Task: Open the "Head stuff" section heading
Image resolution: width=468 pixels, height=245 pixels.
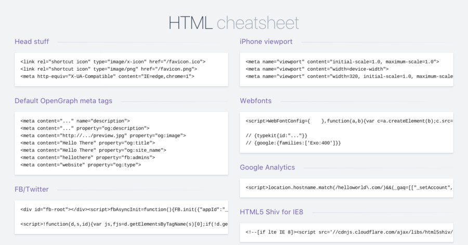Action: coord(33,42)
